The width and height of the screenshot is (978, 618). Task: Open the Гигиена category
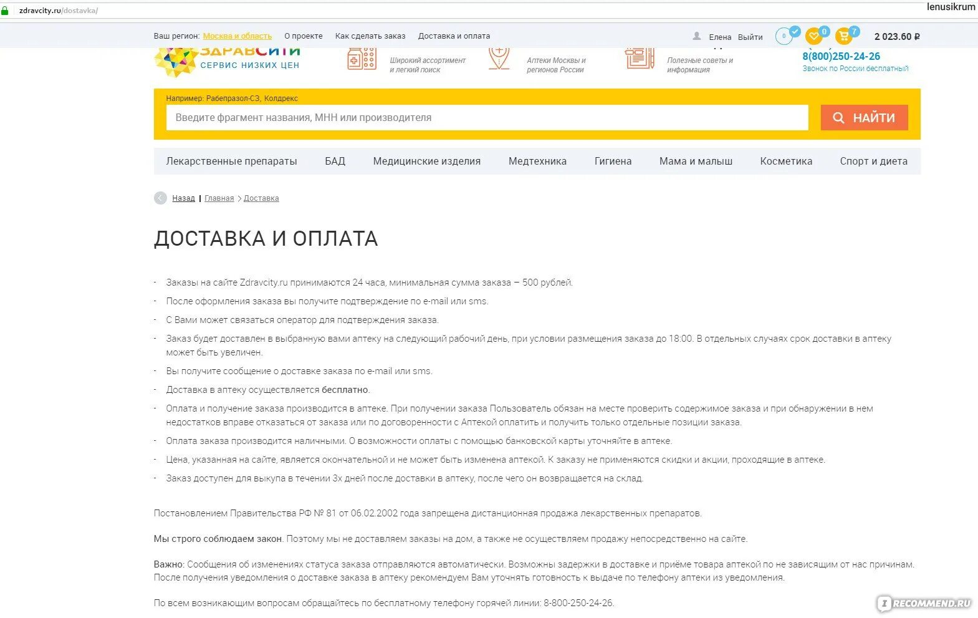[x=613, y=161]
